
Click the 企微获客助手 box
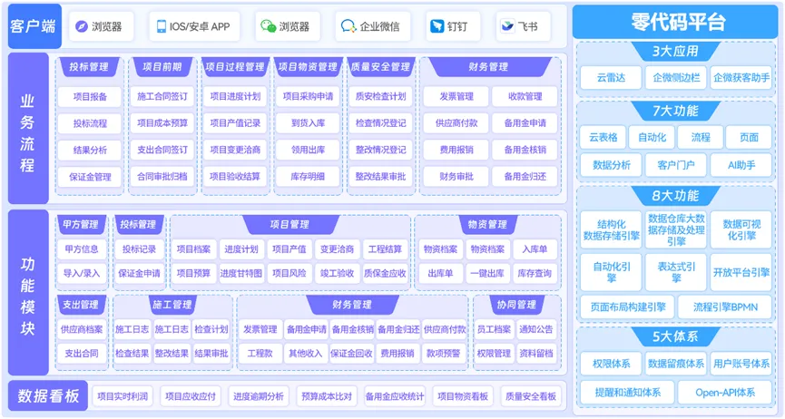click(x=741, y=78)
